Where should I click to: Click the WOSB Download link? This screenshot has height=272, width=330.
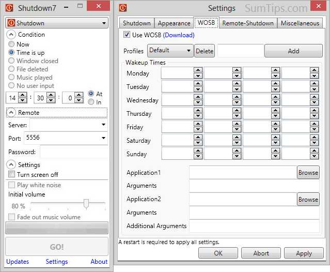pos(179,35)
